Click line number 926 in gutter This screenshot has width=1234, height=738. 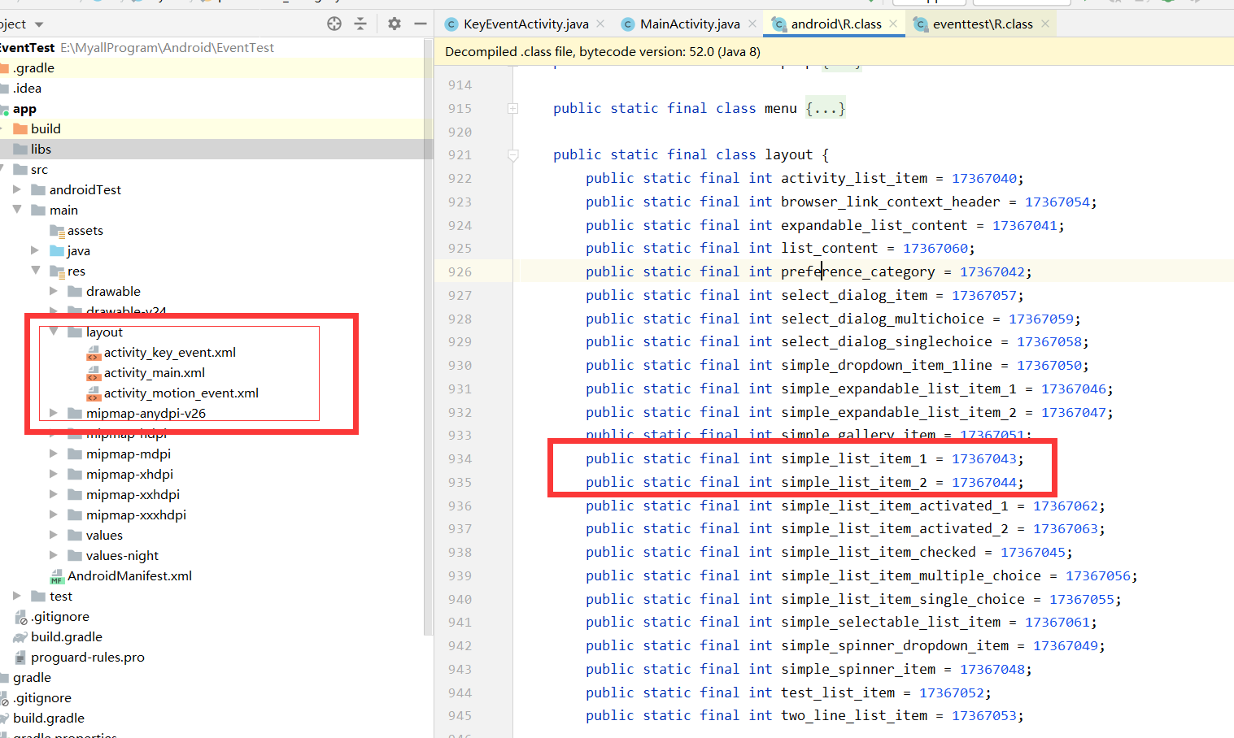click(x=460, y=271)
